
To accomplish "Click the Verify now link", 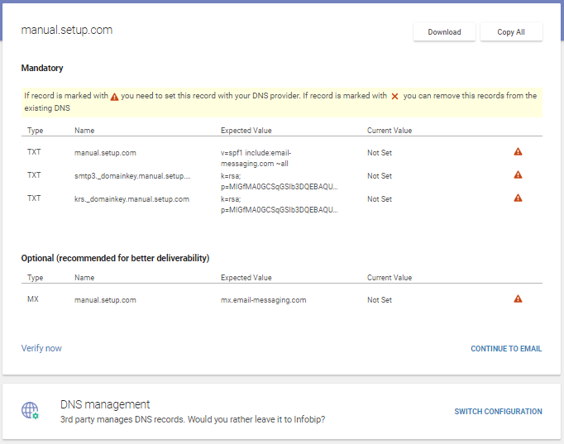I will click(x=41, y=348).
